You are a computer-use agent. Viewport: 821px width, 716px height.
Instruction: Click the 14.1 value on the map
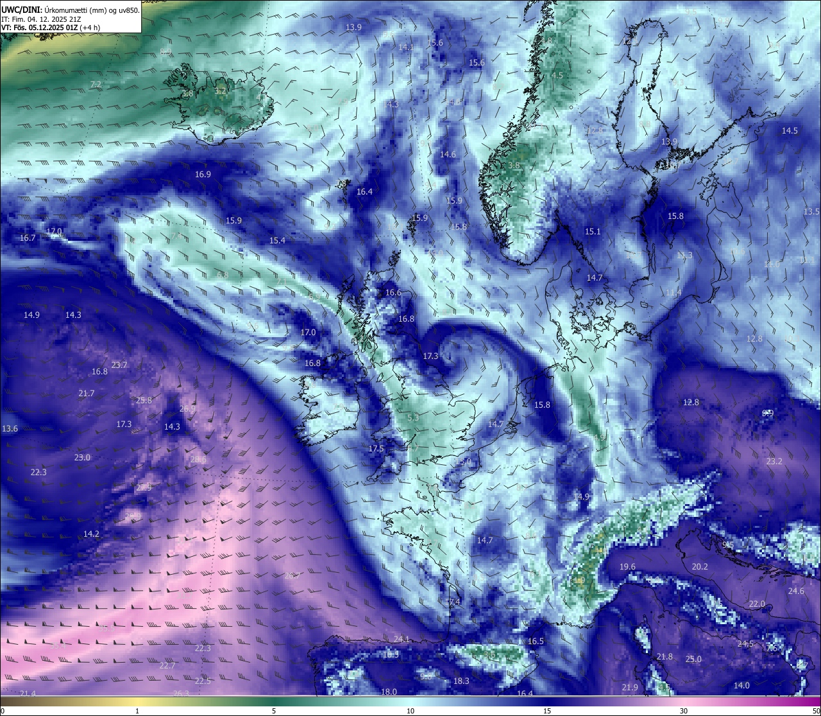tap(406, 47)
